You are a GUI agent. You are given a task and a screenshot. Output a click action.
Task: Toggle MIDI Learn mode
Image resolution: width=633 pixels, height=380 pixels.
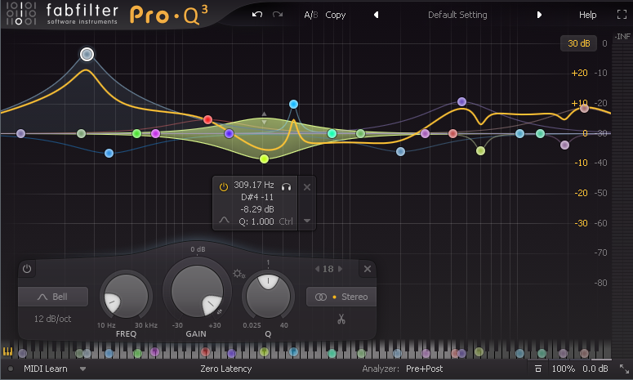tap(46, 369)
